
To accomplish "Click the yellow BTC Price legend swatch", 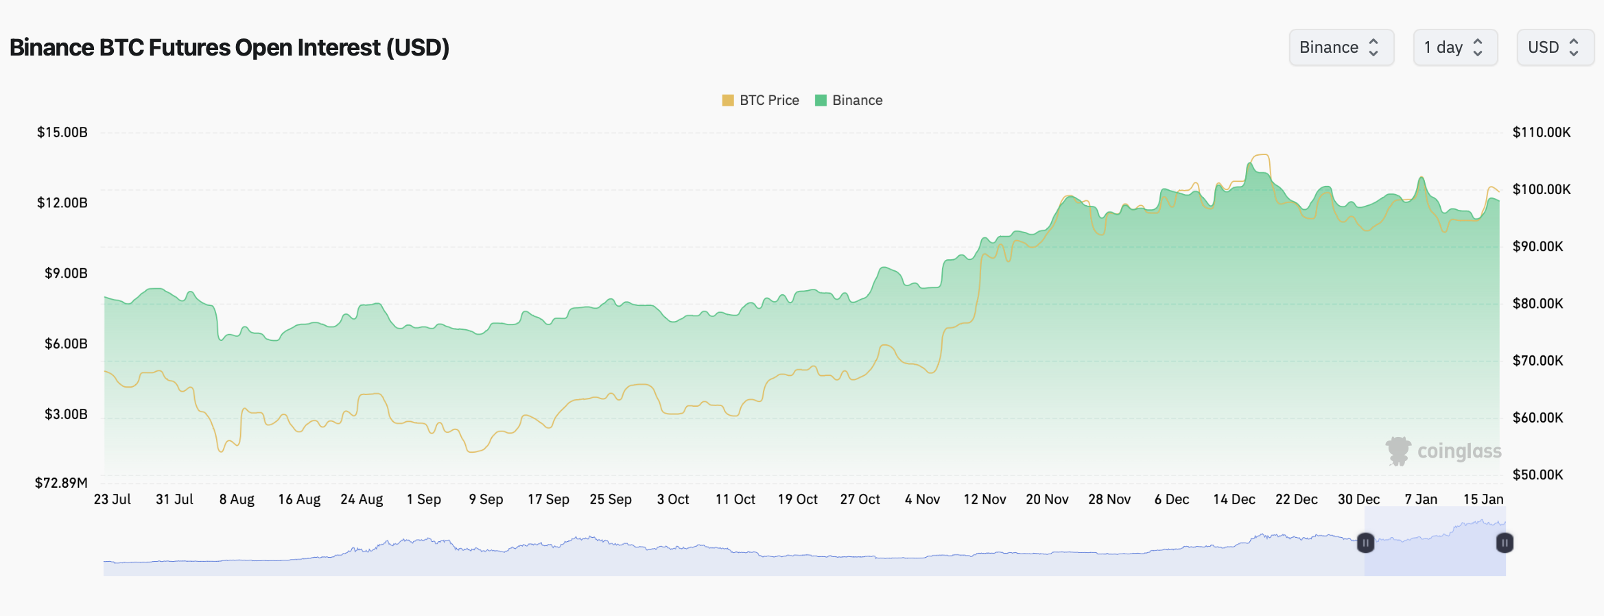I will point(728,100).
